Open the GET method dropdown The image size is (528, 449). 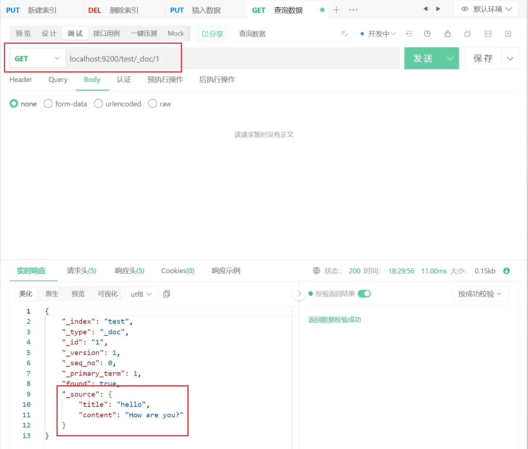point(37,59)
